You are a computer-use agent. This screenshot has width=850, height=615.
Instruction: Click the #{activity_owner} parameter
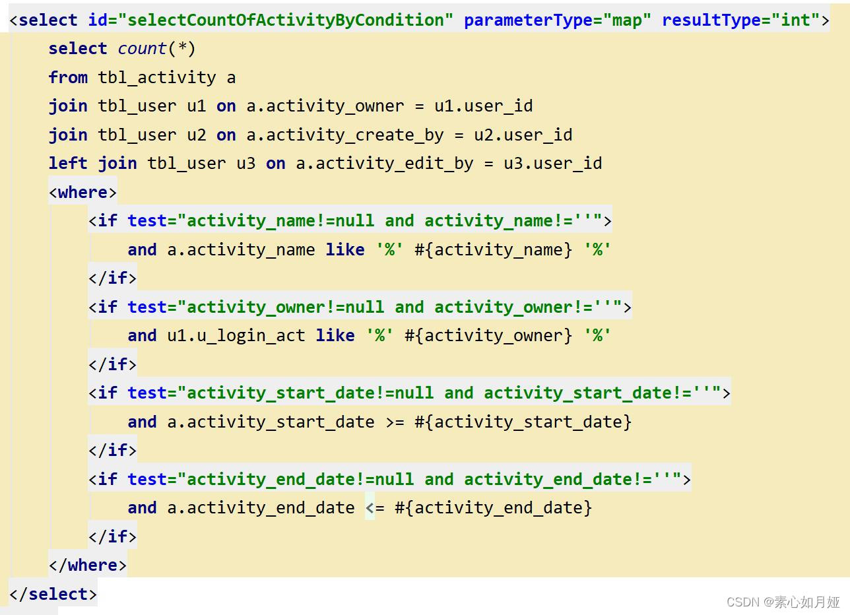[x=488, y=336]
